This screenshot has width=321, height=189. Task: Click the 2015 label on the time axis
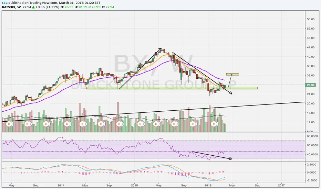(134, 186)
